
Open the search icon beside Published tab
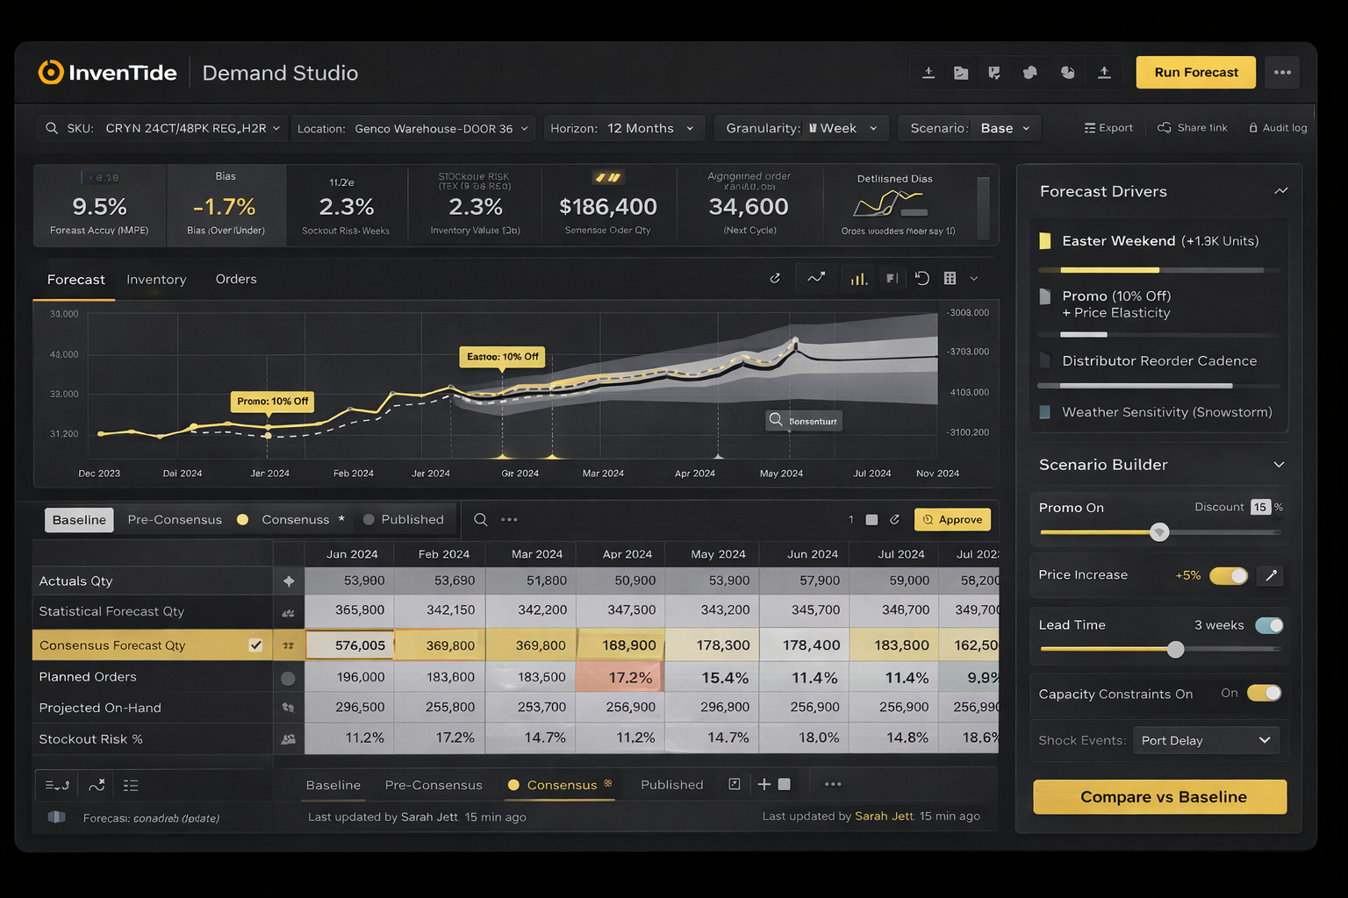point(481,520)
